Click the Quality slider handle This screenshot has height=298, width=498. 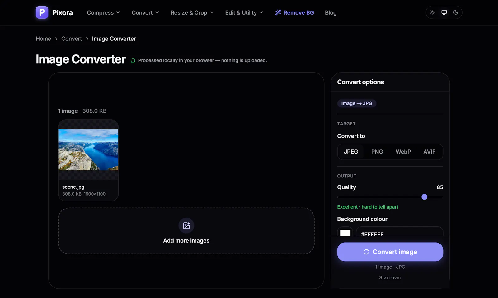(x=424, y=197)
